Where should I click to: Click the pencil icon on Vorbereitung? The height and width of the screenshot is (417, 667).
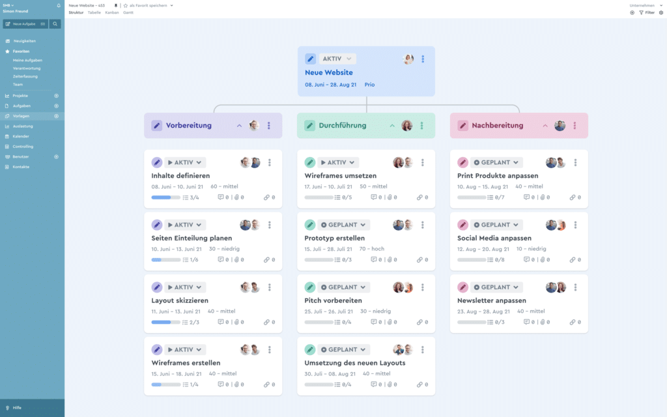[x=156, y=126]
